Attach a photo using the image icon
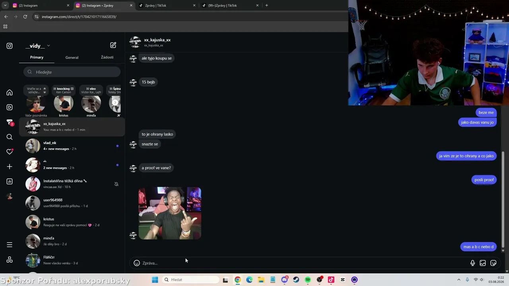 (483, 263)
